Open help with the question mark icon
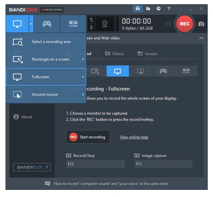The image size is (213, 197). pyautogui.click(x=169, y=8)
